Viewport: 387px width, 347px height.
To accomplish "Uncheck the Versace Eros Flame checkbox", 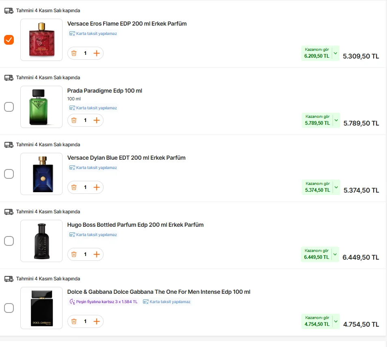I will [x=9, y=40].
